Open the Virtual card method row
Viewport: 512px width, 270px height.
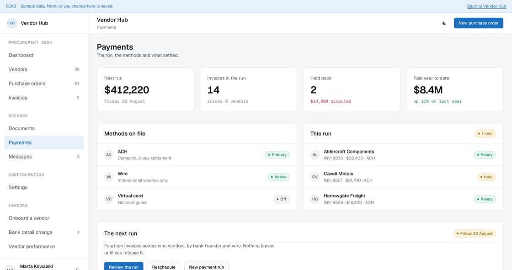tap(197, 199)
